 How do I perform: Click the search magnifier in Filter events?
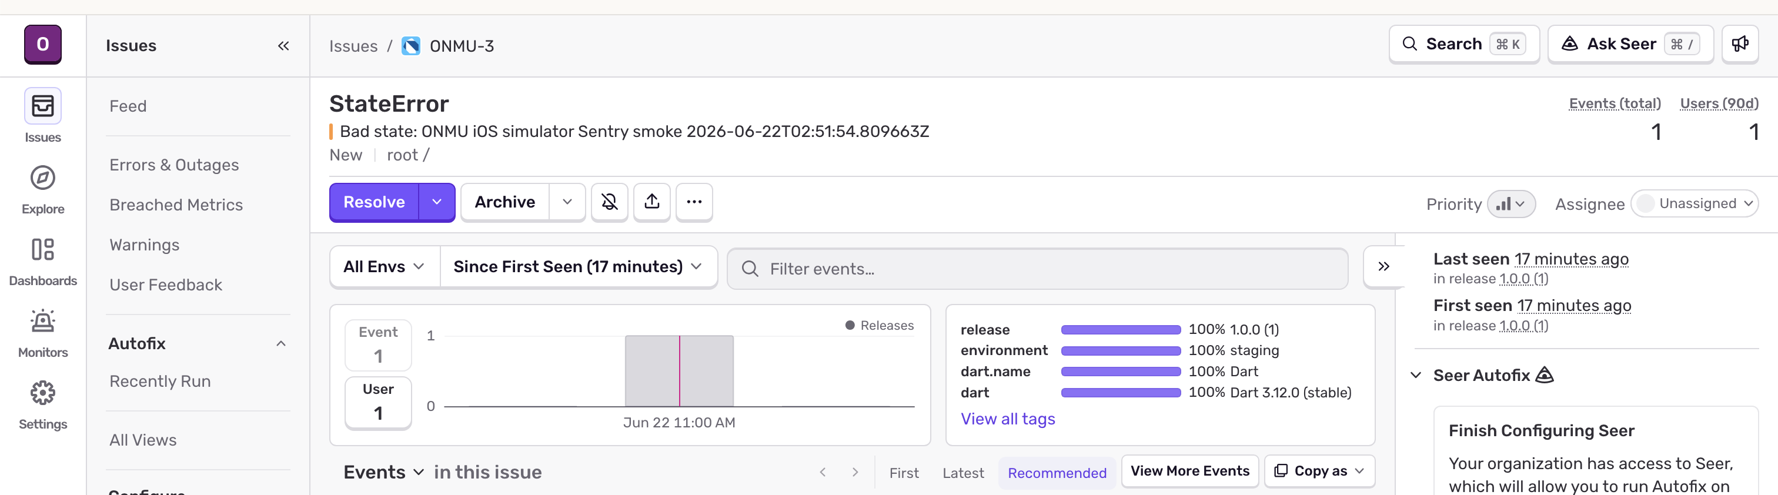tap(750, 269)
